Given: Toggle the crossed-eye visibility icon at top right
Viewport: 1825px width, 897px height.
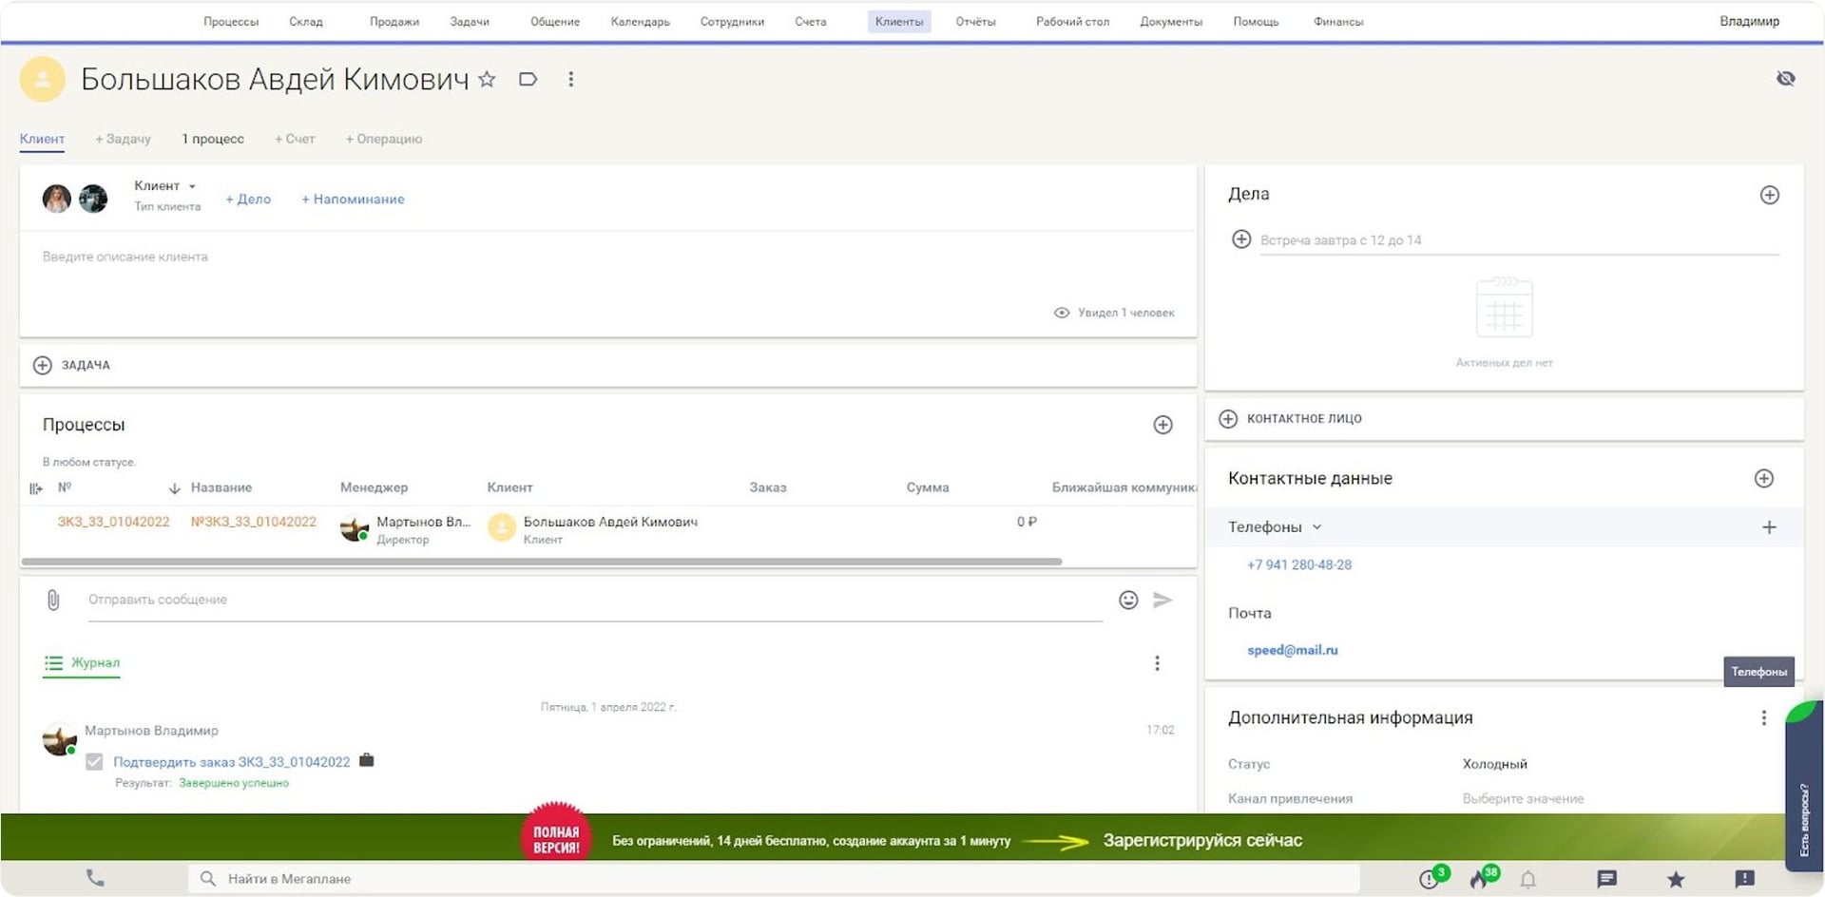Looking at the screenshot, I should pos(1785,79).
